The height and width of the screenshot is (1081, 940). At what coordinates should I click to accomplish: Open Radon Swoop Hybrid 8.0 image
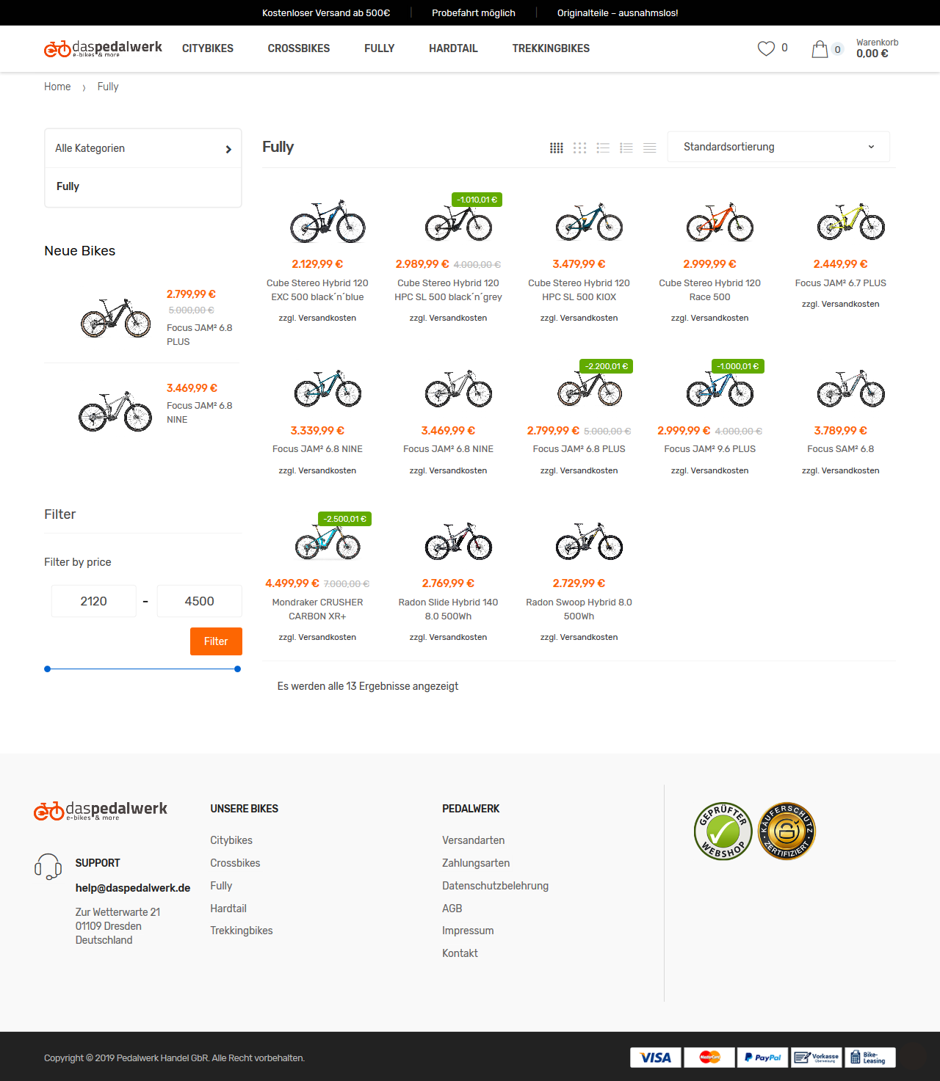(589, 542)
